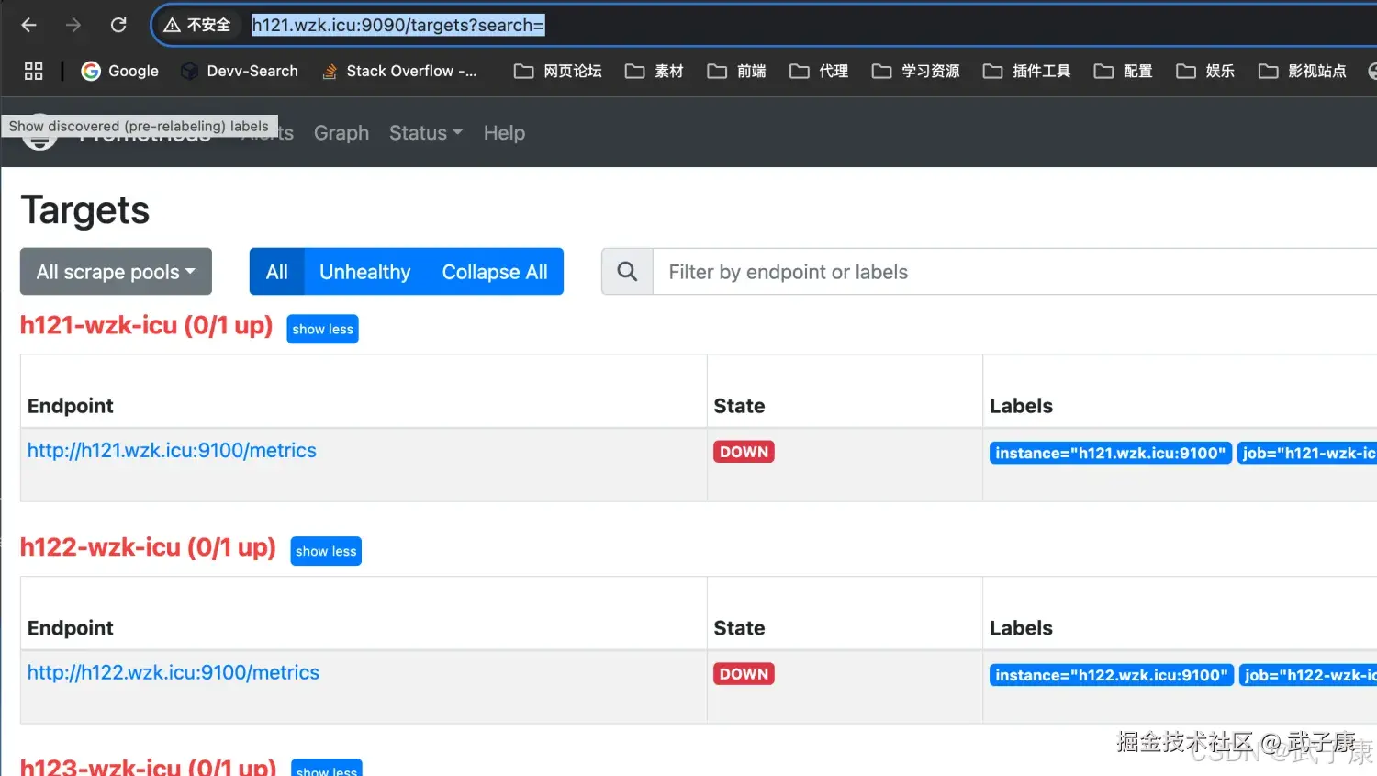Click the job="h121-wzk-icu" label badge

1307,453
